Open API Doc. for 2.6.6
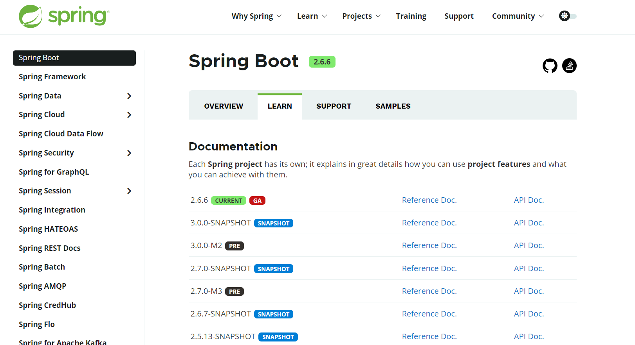The height and width of the screenshot is (345, 635). click(x=529, y=200)
